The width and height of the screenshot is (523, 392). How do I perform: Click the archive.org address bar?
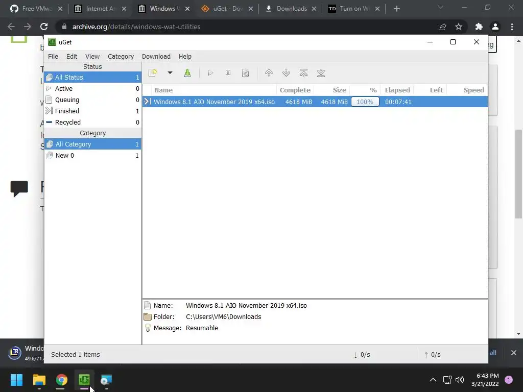click(x=247, y=27)
